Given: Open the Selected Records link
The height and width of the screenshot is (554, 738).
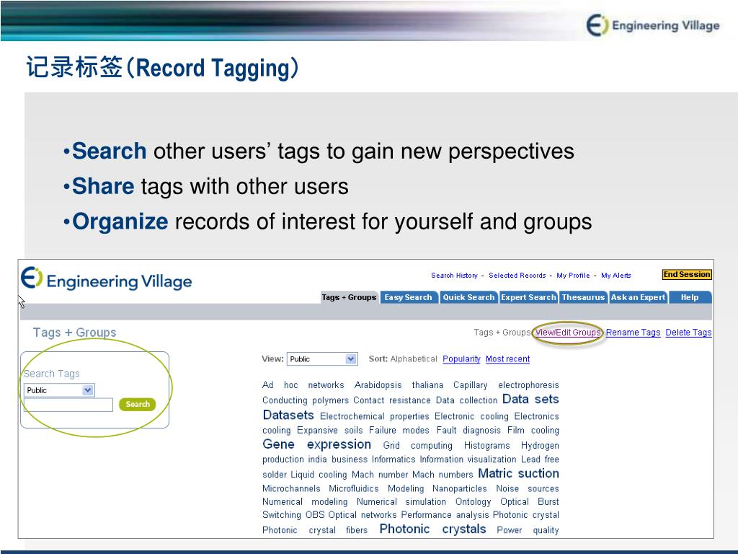Looking at the screenshot, I should (517, 275).
